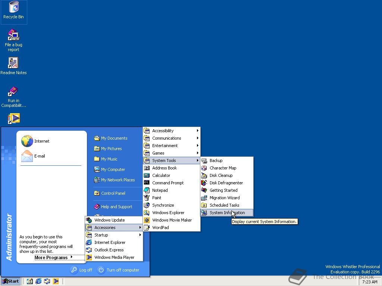
Task: Open Getting Started
Action: point(227,190)
